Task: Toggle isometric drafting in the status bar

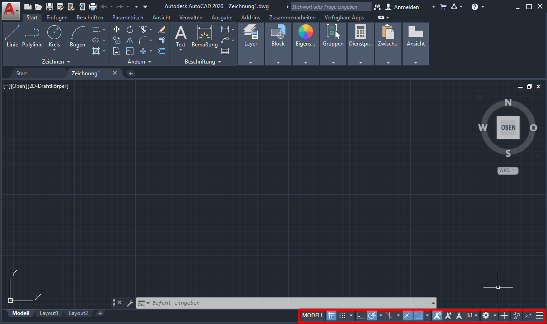Action: pos(391,315)
